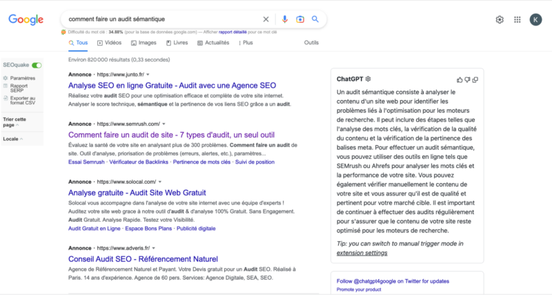Click the Google logo
This screenshot has height=295, width=552.
(x=26, y=20)
